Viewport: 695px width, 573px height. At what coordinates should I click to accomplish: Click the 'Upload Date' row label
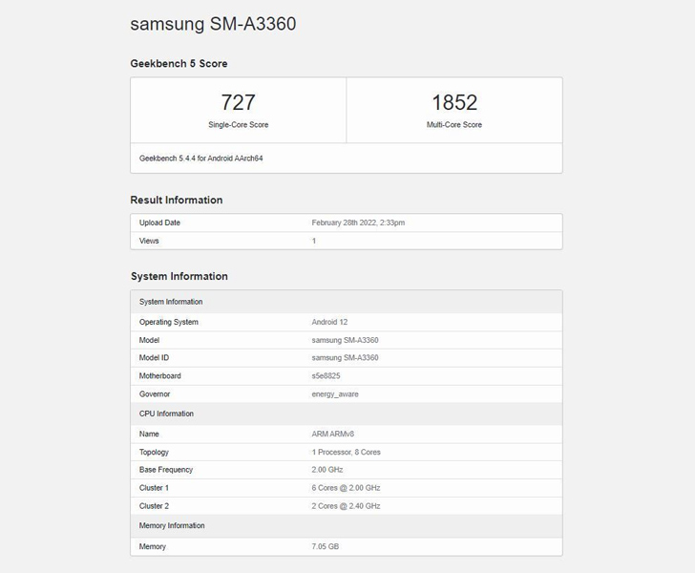[x=159, y=223]
